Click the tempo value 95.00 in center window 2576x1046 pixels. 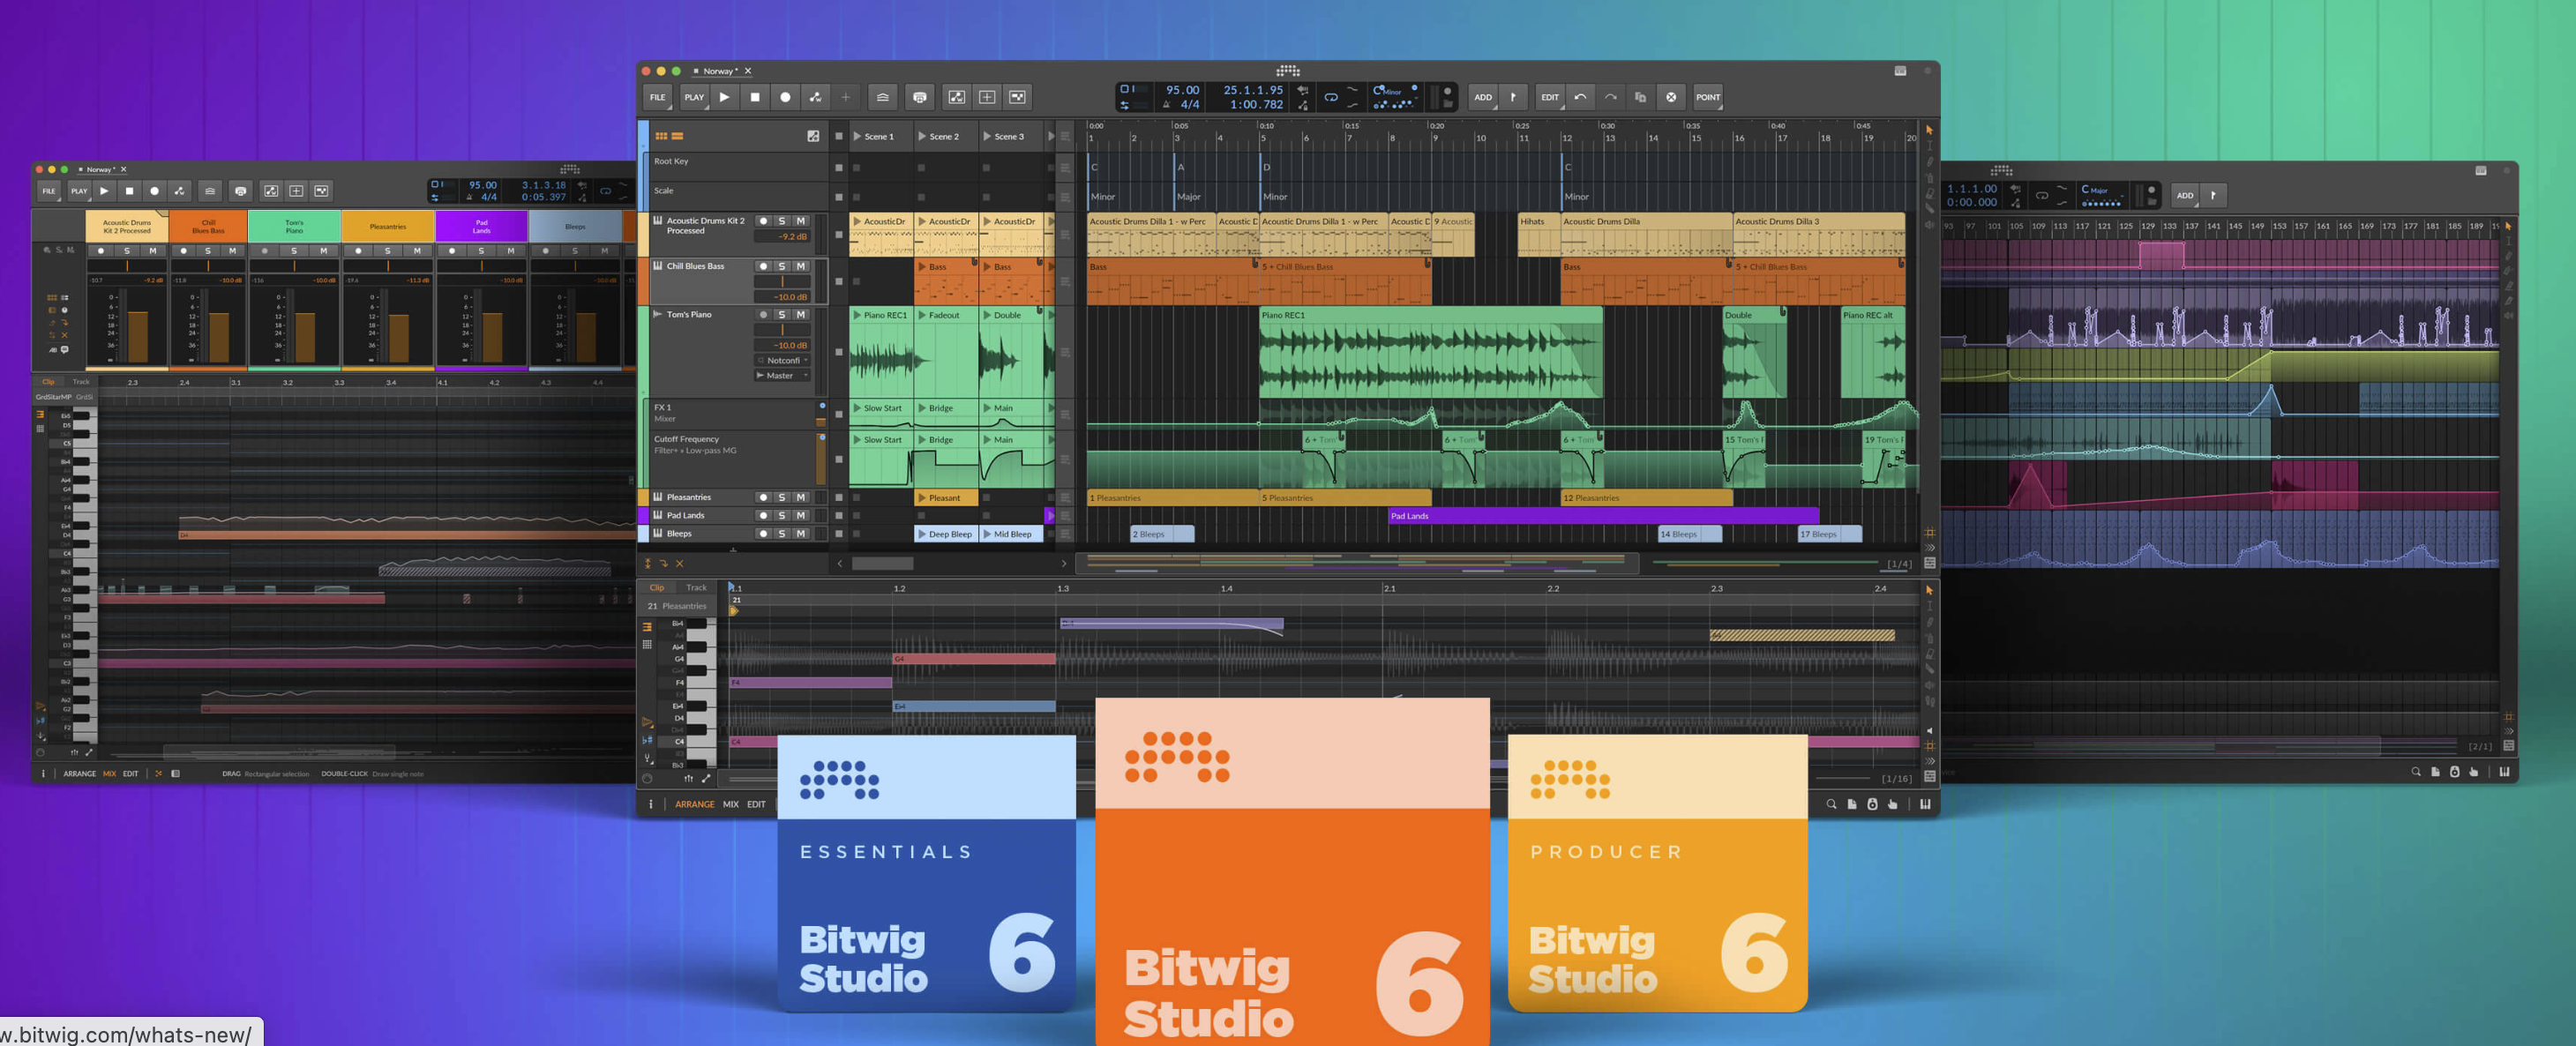point(1182,90)
